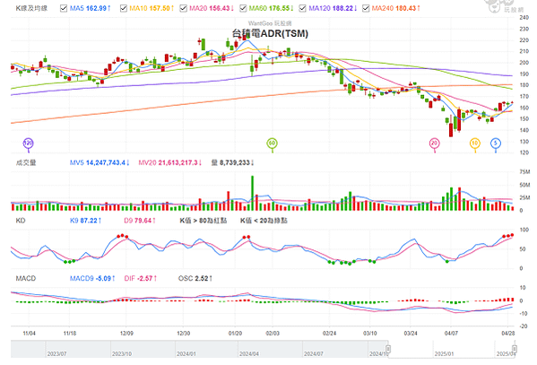The image size is (537, 365).
Task: Click the KD panel label
Action: point(21,221)
